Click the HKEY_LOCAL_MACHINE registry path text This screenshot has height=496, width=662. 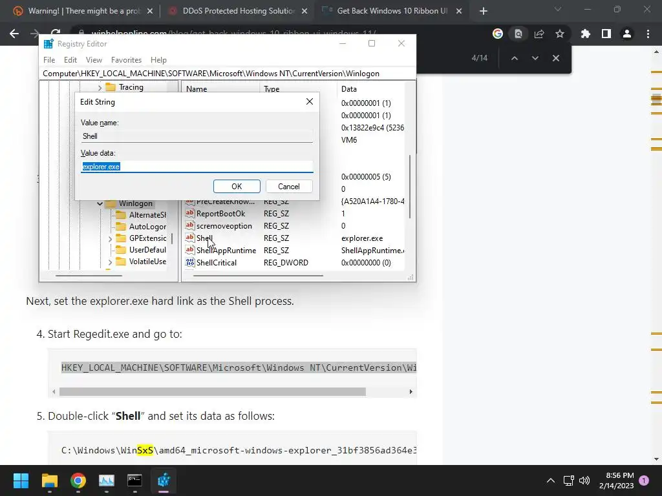pyautogui.click(x=239, y=367)
